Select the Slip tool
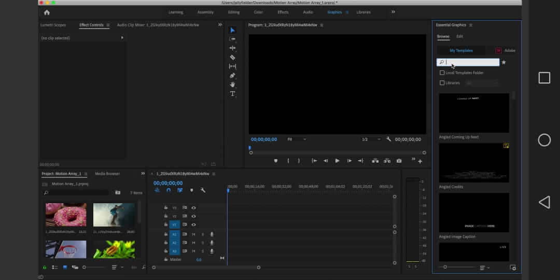The width and height of the screenshot is (560, 280). [x=232, y=66]
